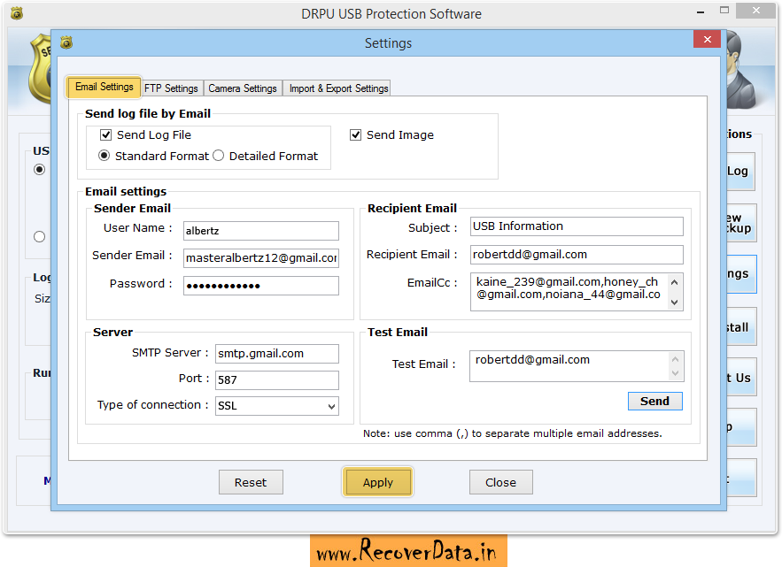Click the partially hidden Contact Us button in main window
Viewport: 782px width, 567px height.
coord(741,378)
